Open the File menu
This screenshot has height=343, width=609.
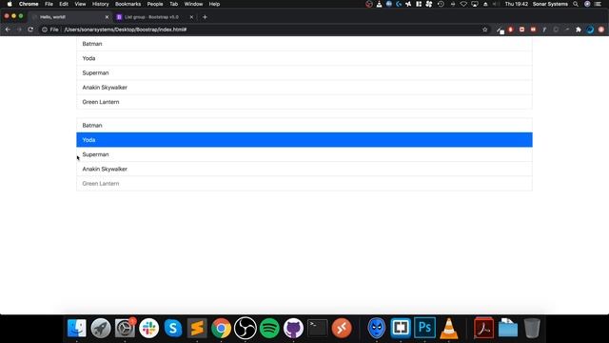(49, 4)
